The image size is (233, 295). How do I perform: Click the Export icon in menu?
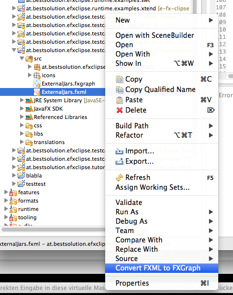[119, 161]
